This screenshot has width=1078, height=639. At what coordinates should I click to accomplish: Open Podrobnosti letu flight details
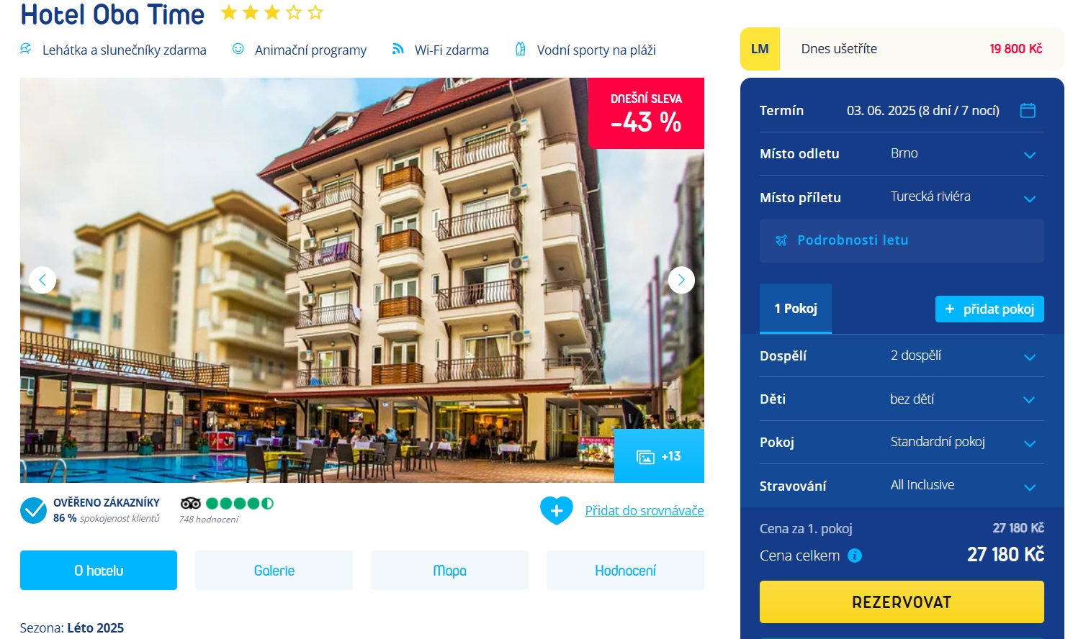click(x=902, y=240)
